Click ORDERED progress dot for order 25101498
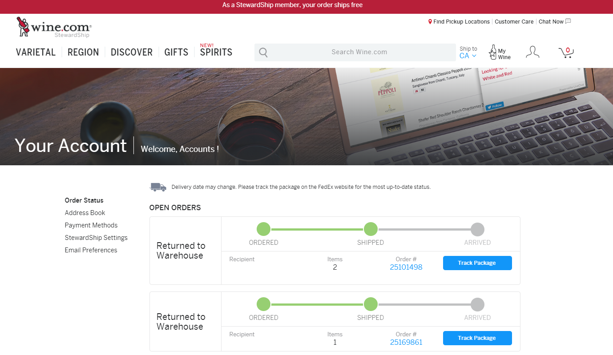The width and height of the screenshot is (613, 355). (263, 229)
